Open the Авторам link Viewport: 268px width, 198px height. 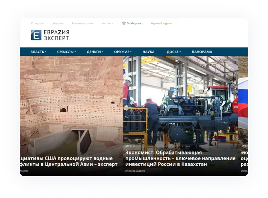click(x=58, y=23)
